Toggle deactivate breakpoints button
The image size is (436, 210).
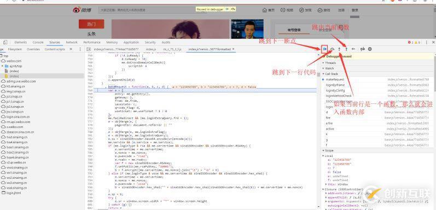(362, 49)
